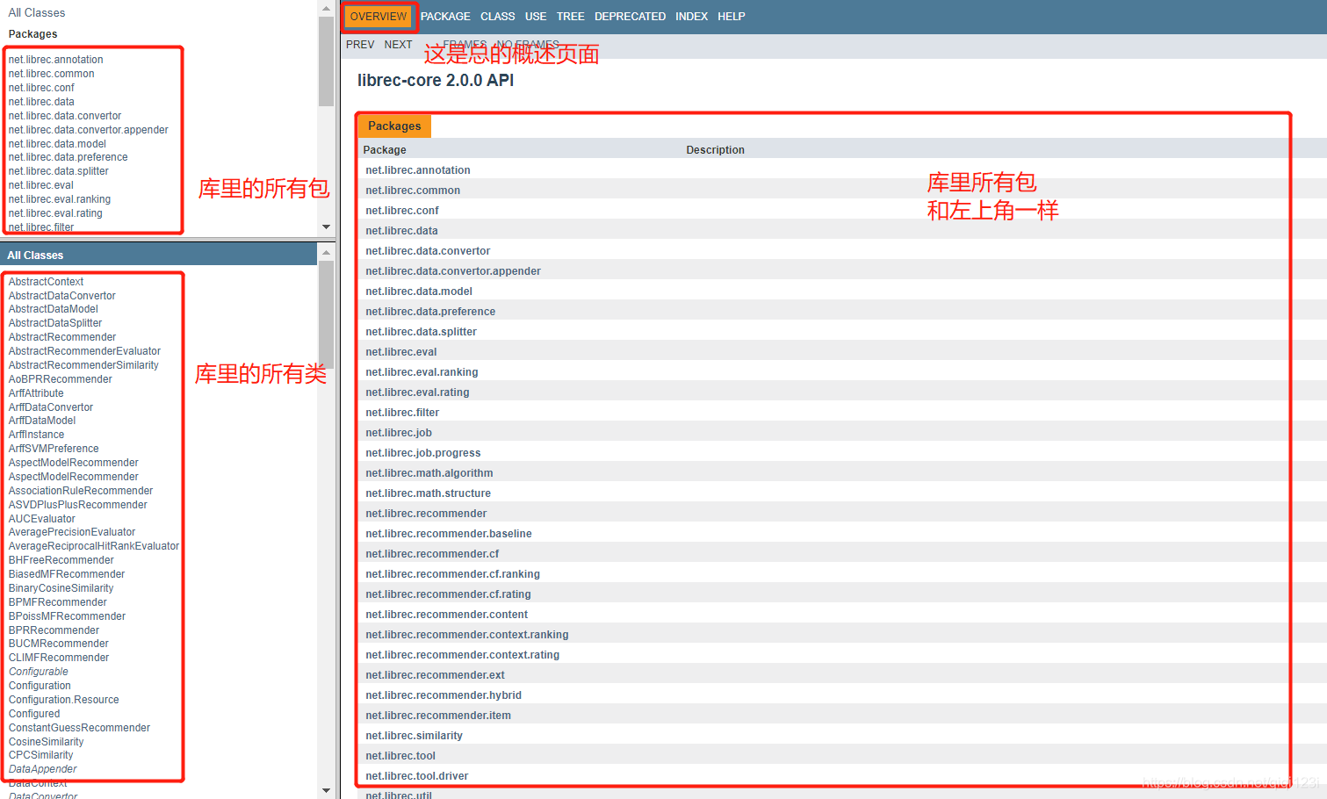This screenshot has width=1327, height=799.
Task: Open net.librec.job.progress in Packages table
Action: coord(423,453)
